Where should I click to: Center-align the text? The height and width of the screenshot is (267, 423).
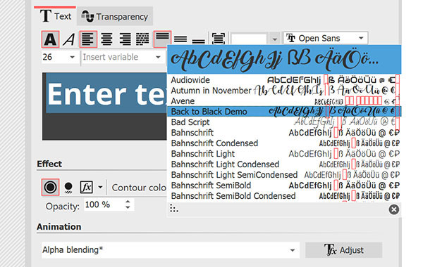point(107,39)
